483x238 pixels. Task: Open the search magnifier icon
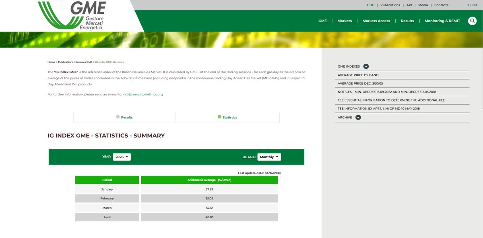[x=472, y=21]
